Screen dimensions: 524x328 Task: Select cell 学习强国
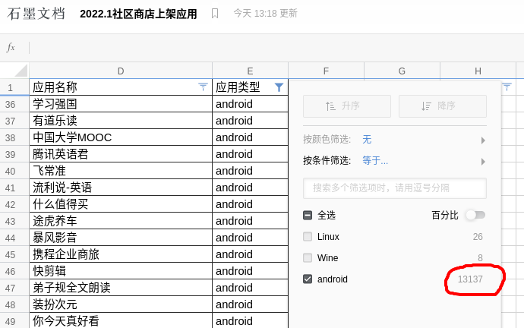tap(121, 104)
